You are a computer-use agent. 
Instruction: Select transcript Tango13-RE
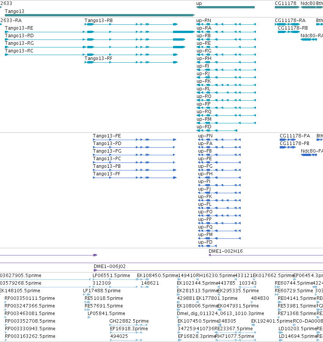click(x=100, y=32)
